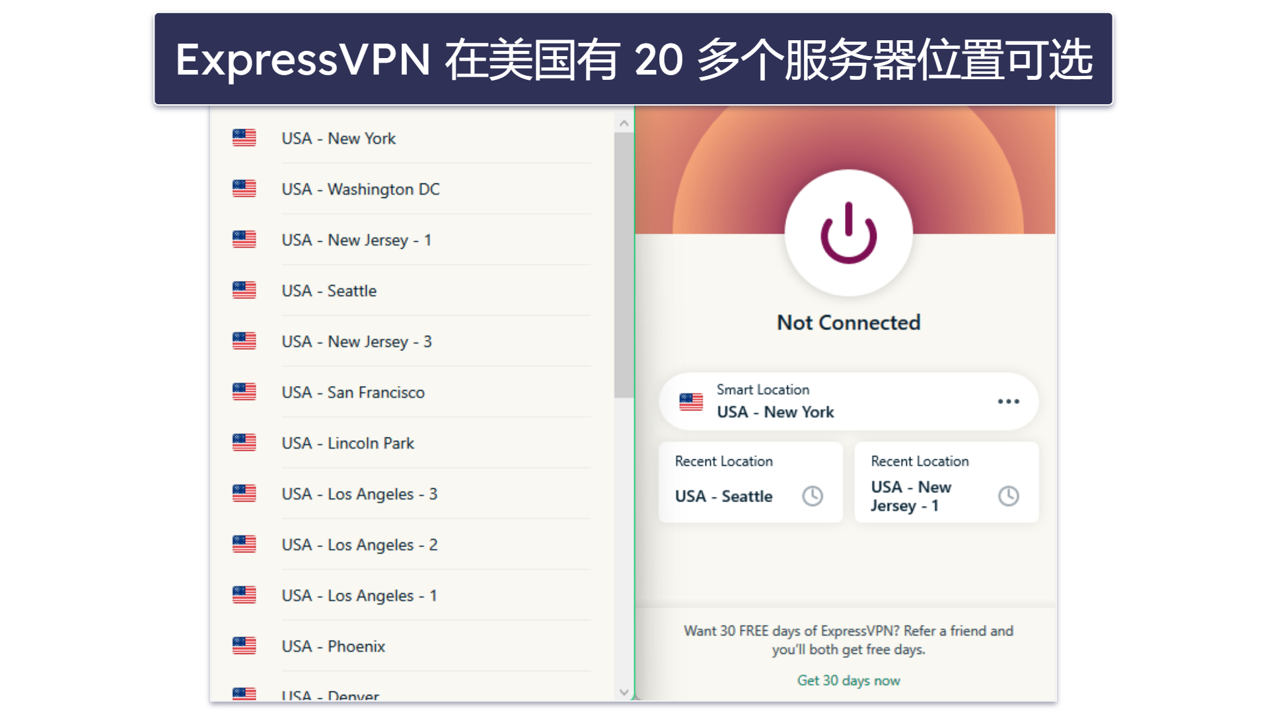The width and height of the screenshot is (1267, 712).
Task: Click the clock icon beside USA - New Jersey - 1
Action: (1008, 496)
